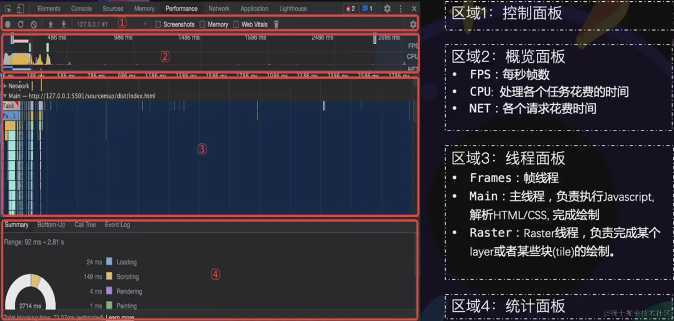674x321 pixels.
Task: Click the green Painting color swatch
Action: (109, 305)
